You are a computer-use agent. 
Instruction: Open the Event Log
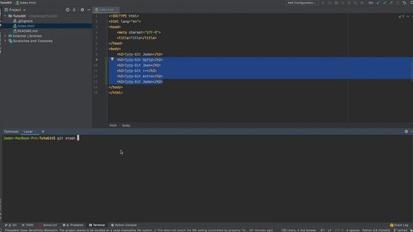click(399, 225)
